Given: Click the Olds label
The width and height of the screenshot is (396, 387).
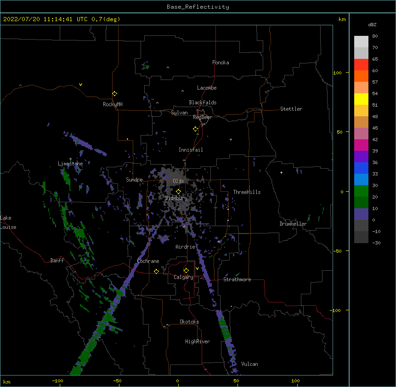Looking at the screenshot, I should tap(178, 181).
